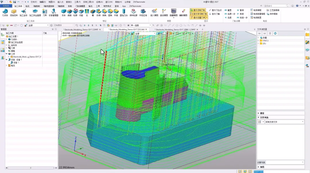Switch to the 钻孔 ribbon tab

point(27,6)
